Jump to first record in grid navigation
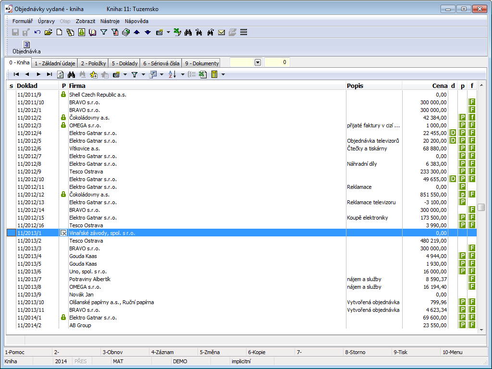 (16, 74)
